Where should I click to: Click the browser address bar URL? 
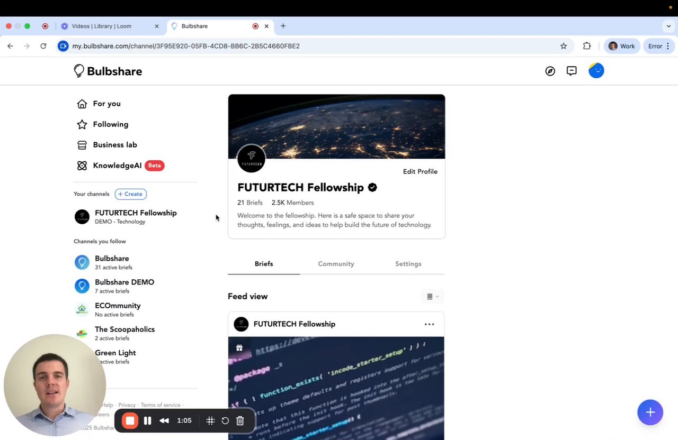point(186,46)
